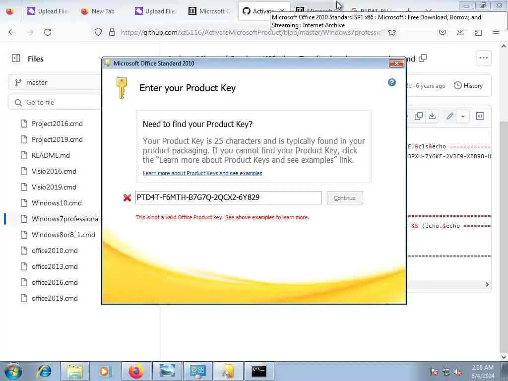
Task: Copy file path icon next to the title
Action: [x=423, y=59]
